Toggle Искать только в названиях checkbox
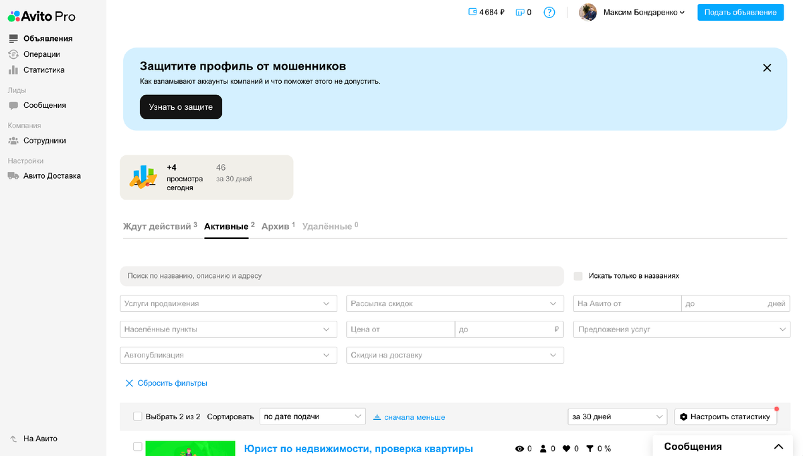Viewport: 803px width, 456px height. click(x=578, y=276)
